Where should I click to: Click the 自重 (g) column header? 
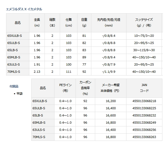click(84, 23)
